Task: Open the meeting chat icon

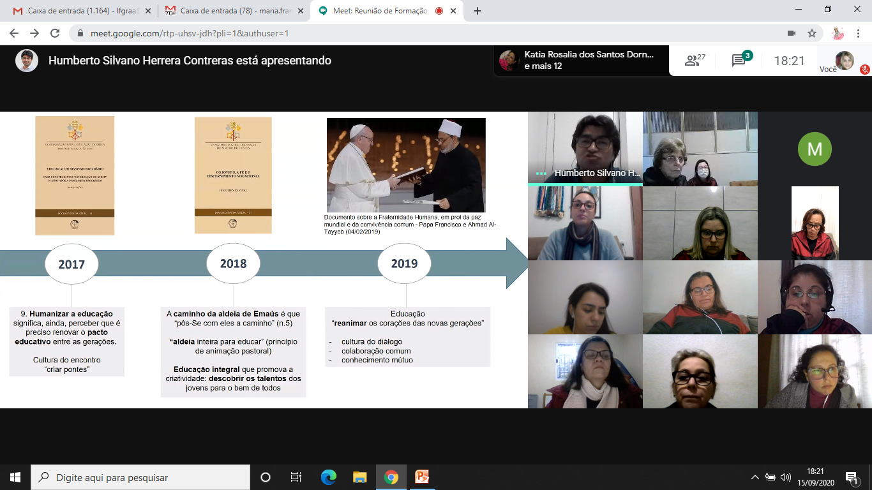Action: 739,61
